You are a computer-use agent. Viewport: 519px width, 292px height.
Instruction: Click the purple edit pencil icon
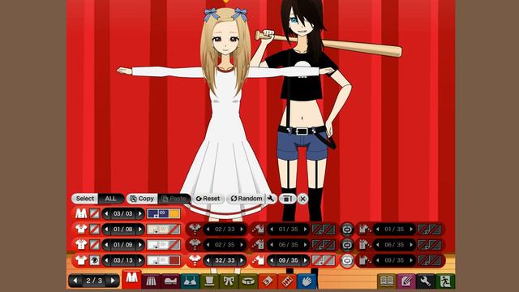coord(406,281)
